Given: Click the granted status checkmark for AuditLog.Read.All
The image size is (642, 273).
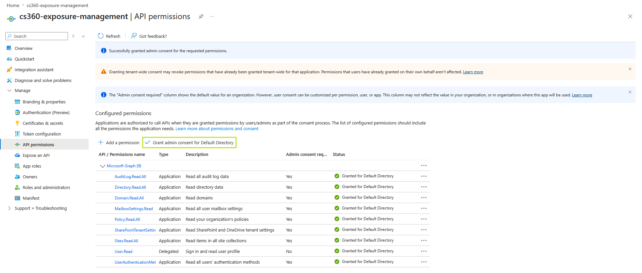Looking at the screenshot, I should [337, 176].
